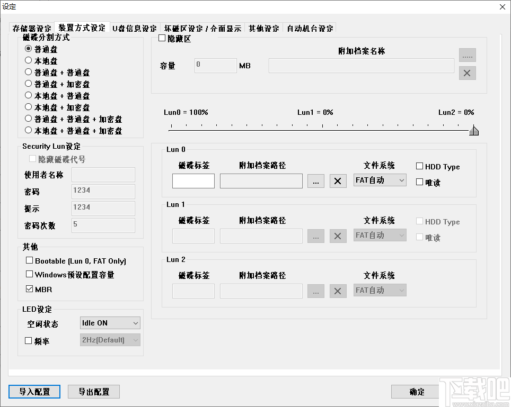
Task: Click the X delete icon in Lun 1 section
Action: (338, 236)
